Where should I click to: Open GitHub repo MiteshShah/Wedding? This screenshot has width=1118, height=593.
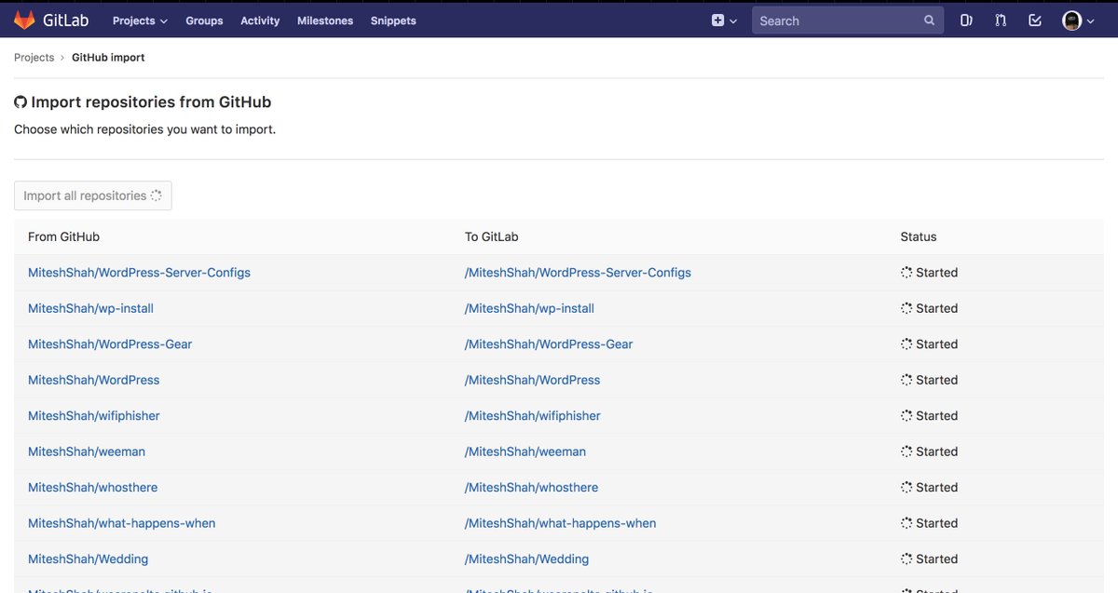pyautogui.click(x=88, y=559)
